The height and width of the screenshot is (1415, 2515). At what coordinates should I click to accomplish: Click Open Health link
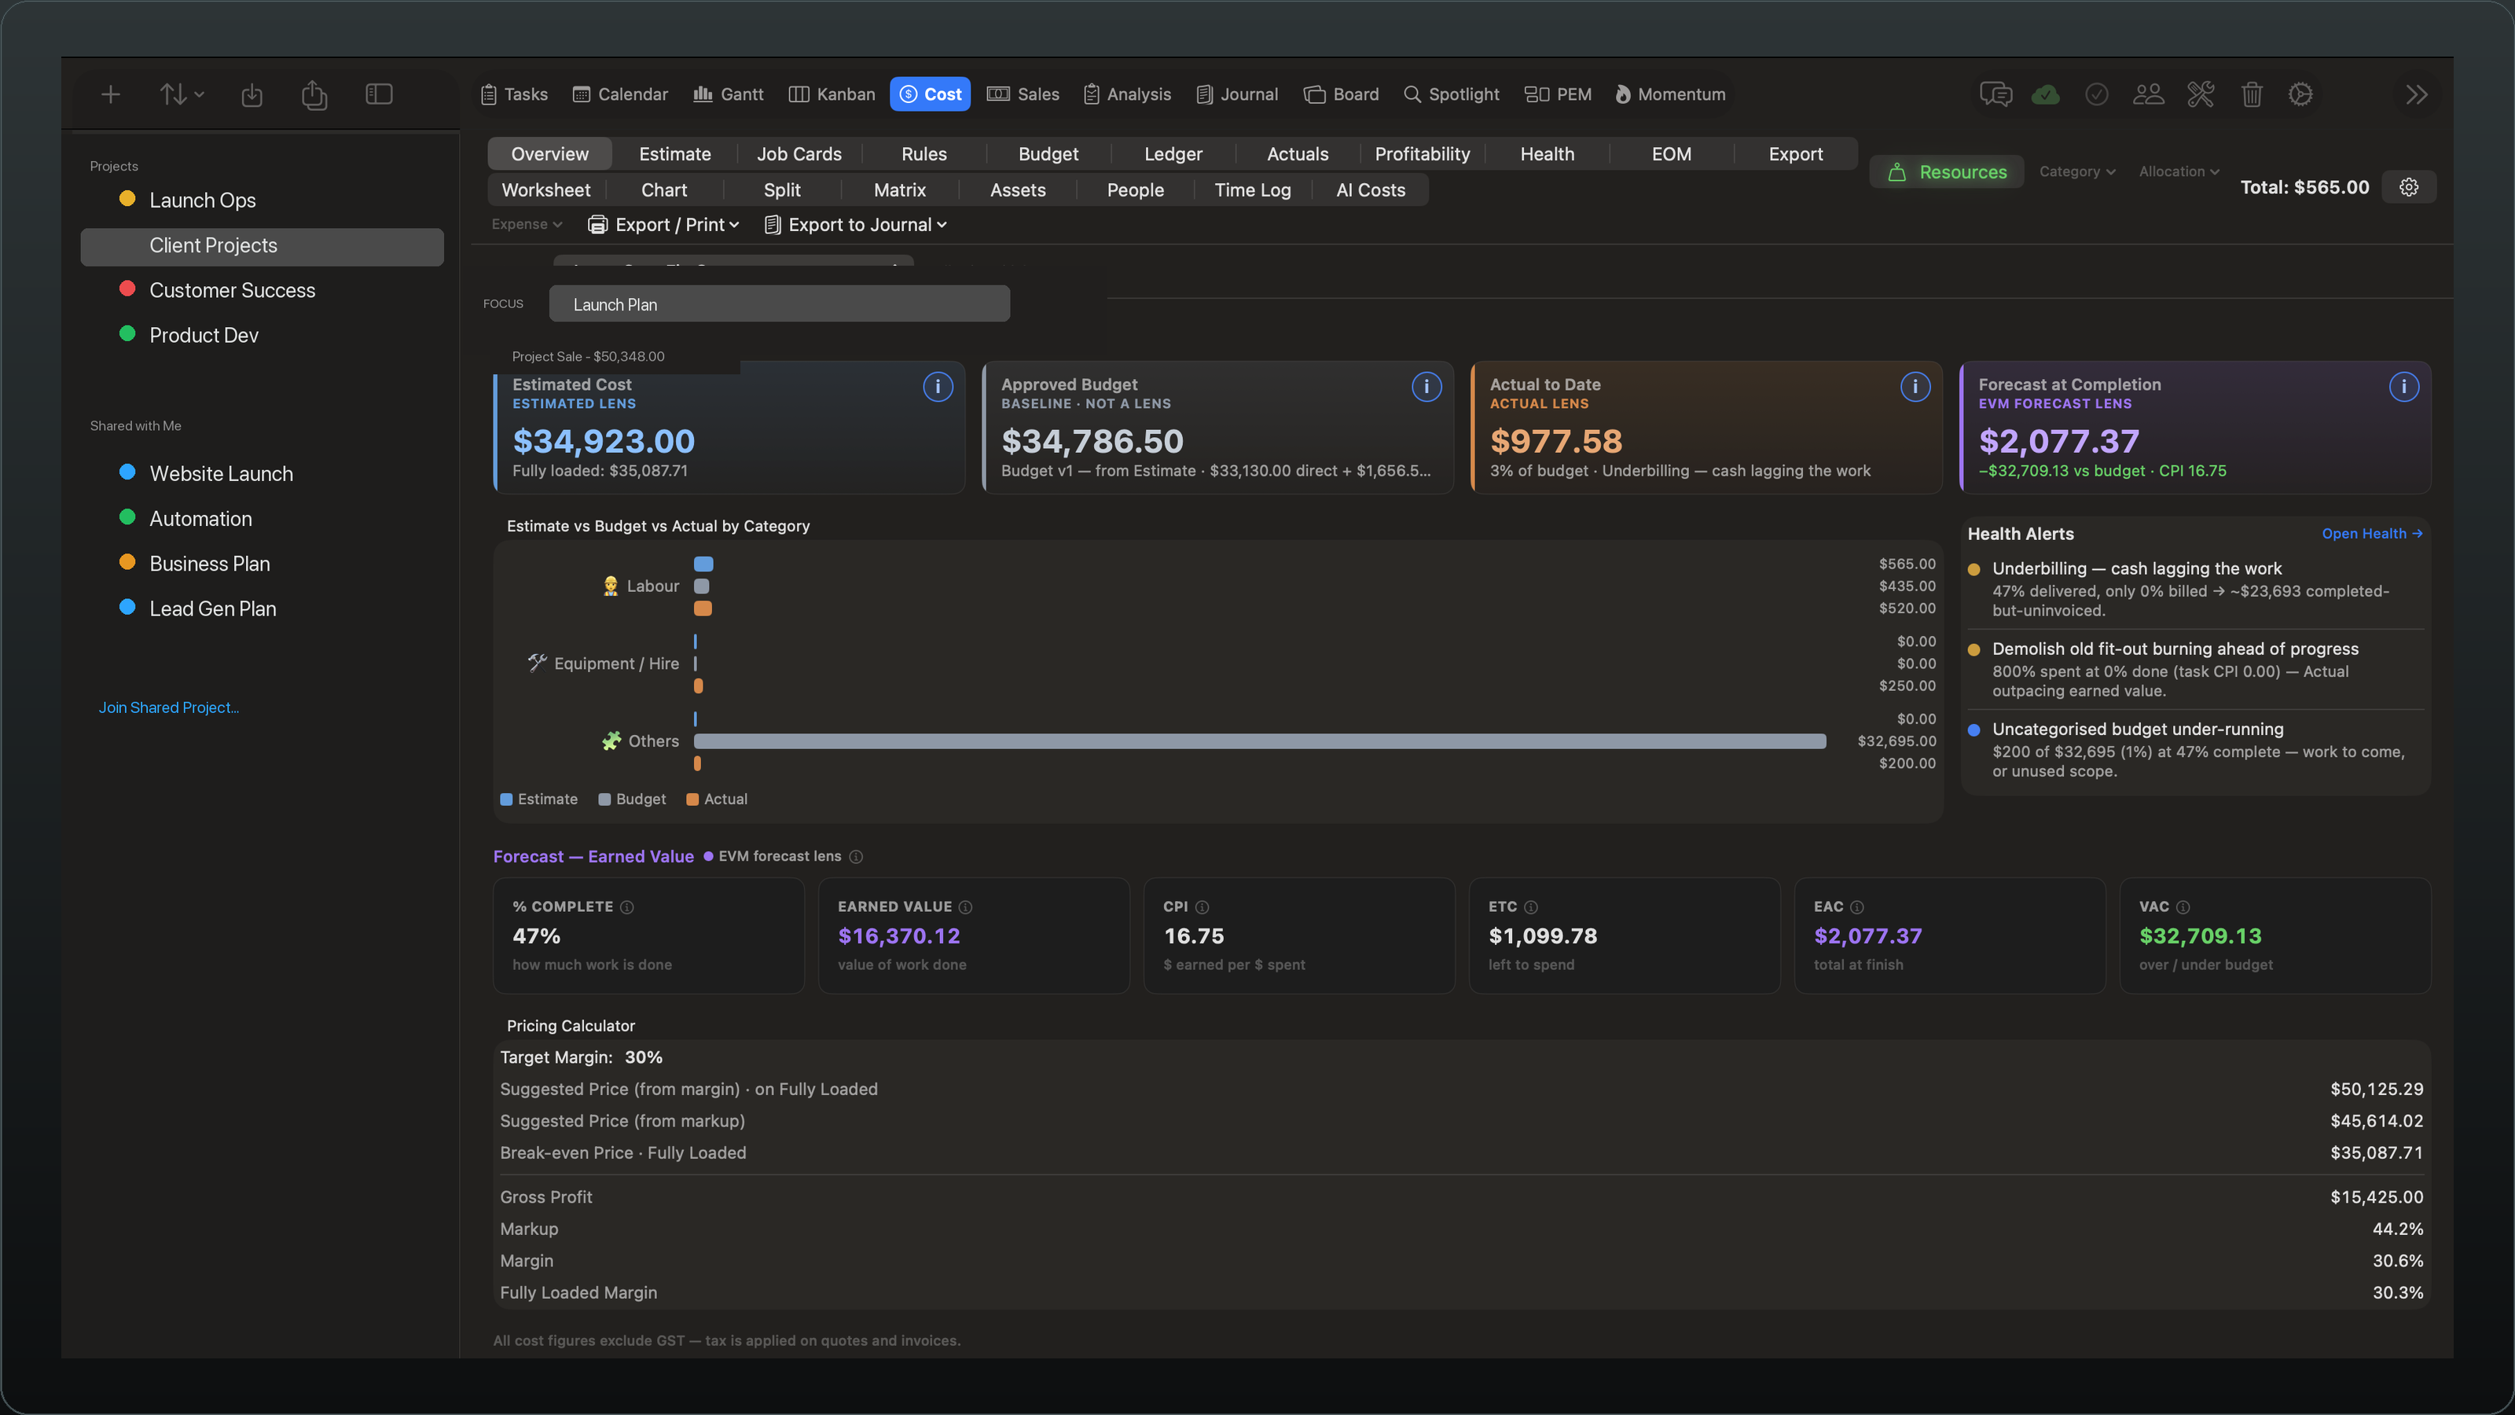coord(2371,535)
